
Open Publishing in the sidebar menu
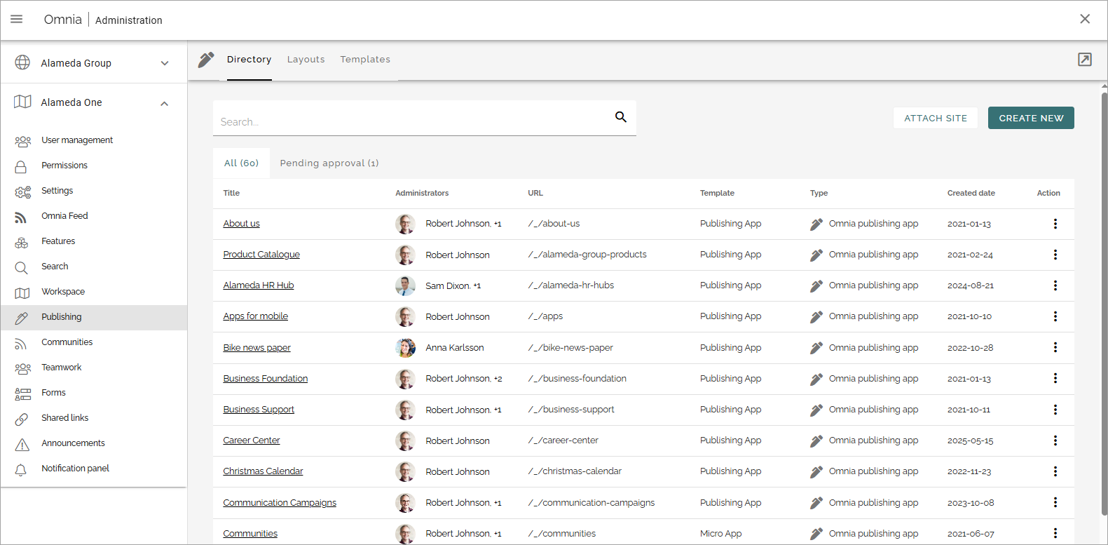click(x=94, y=317)
